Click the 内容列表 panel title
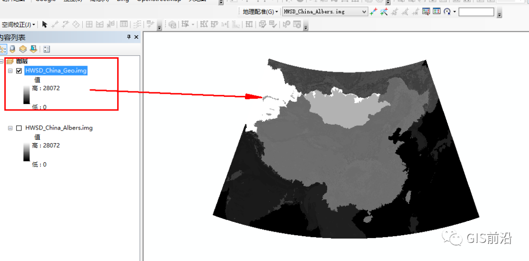529x261 pixels. coord(12,37)
